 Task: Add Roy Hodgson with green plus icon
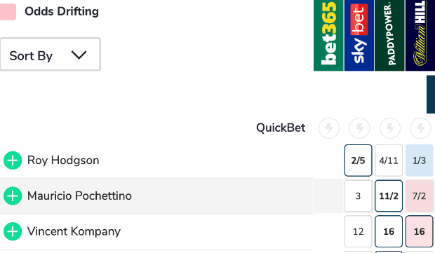tap(13, 160)
